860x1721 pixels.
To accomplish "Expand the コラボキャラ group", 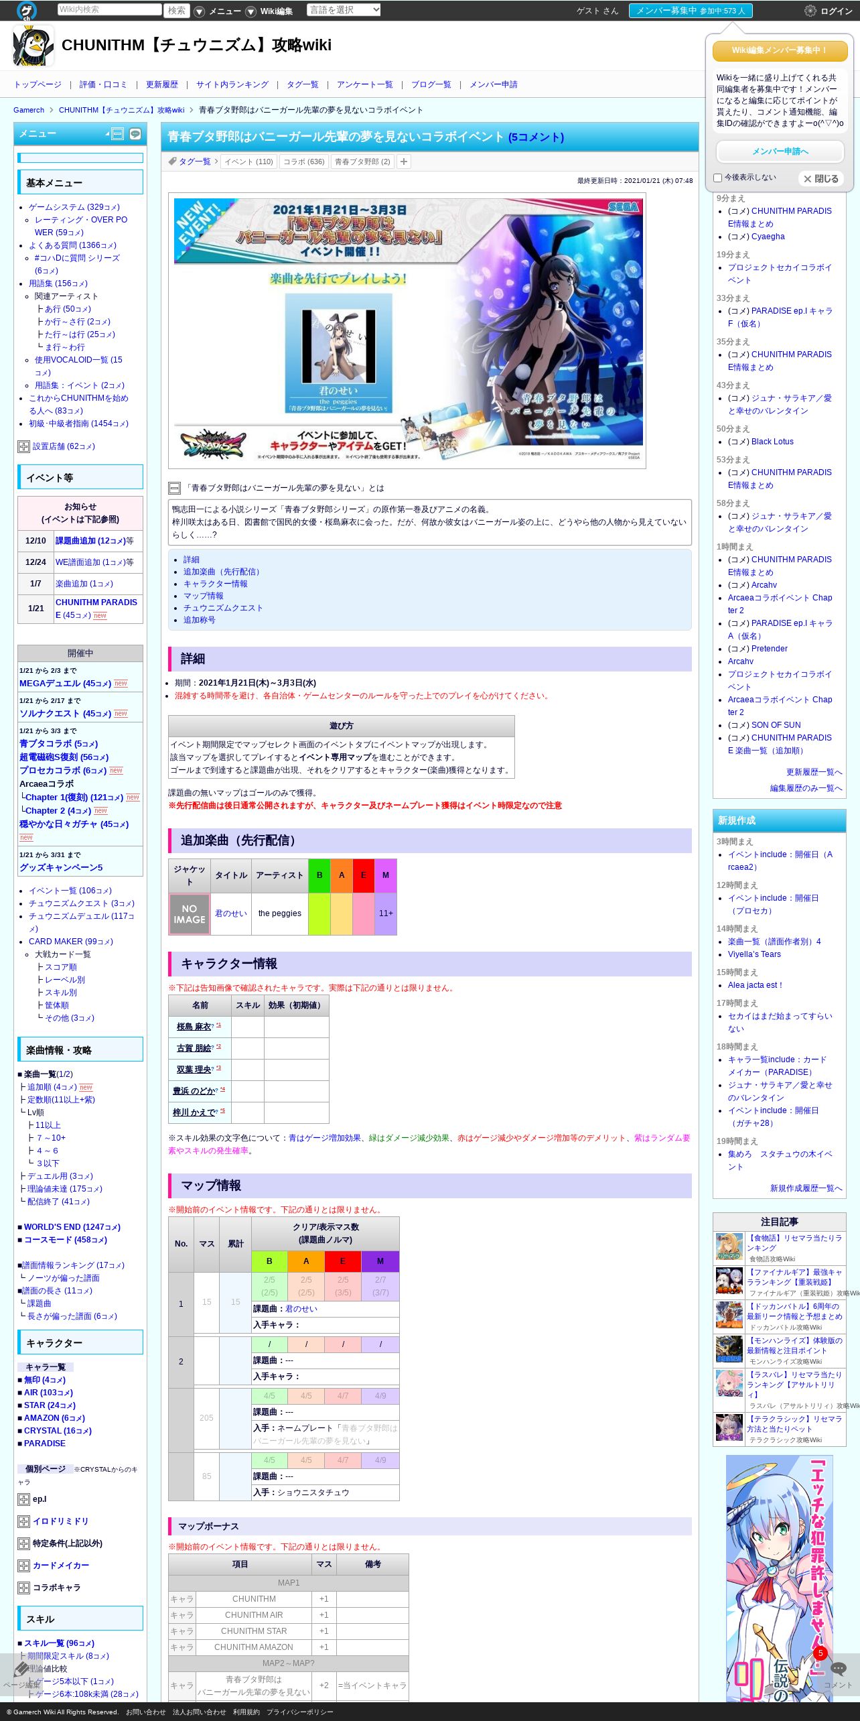I will [x=23, y=1588].
